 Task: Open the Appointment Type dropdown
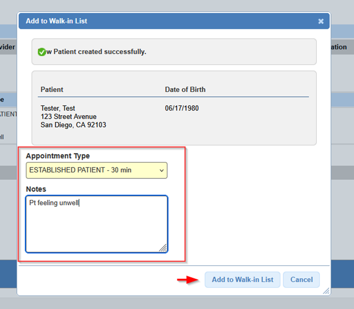pos(96,170)
